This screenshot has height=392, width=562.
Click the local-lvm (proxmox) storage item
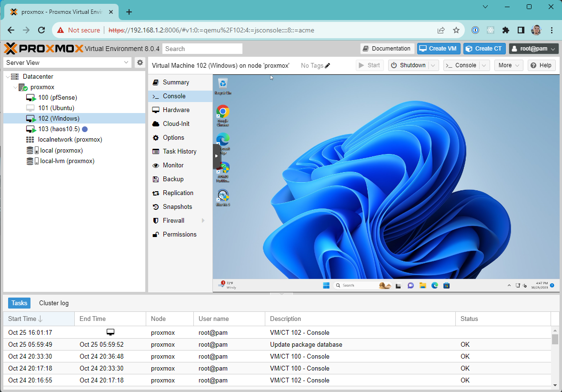67,161
